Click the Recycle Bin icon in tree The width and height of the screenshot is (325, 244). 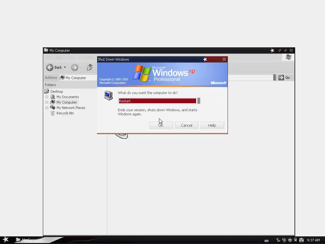[x=53, y=113]
